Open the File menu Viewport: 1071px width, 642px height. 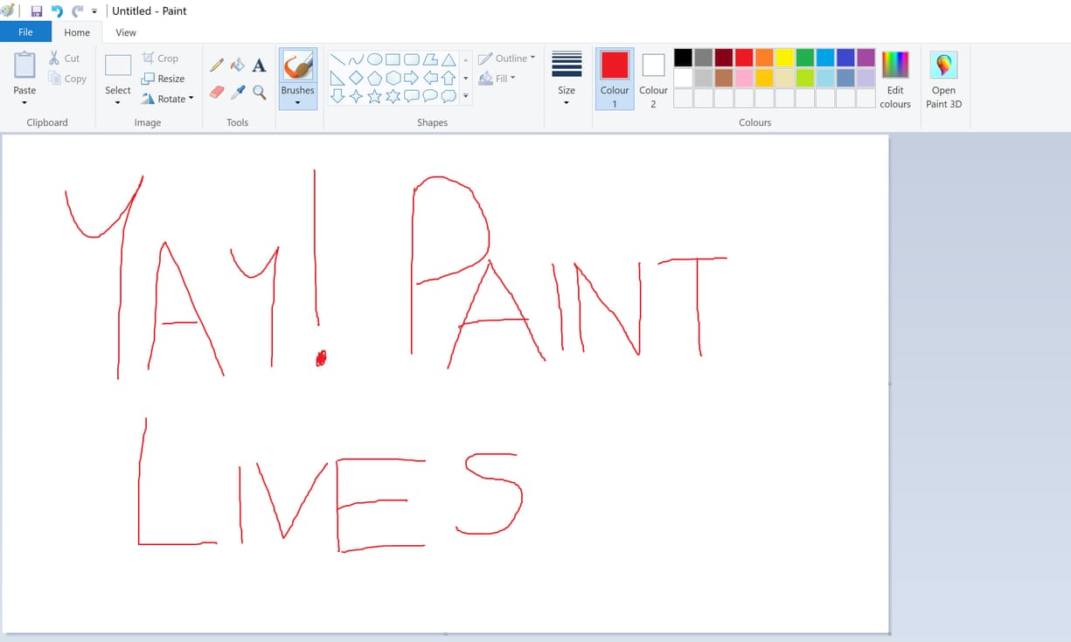pos(25,32)
